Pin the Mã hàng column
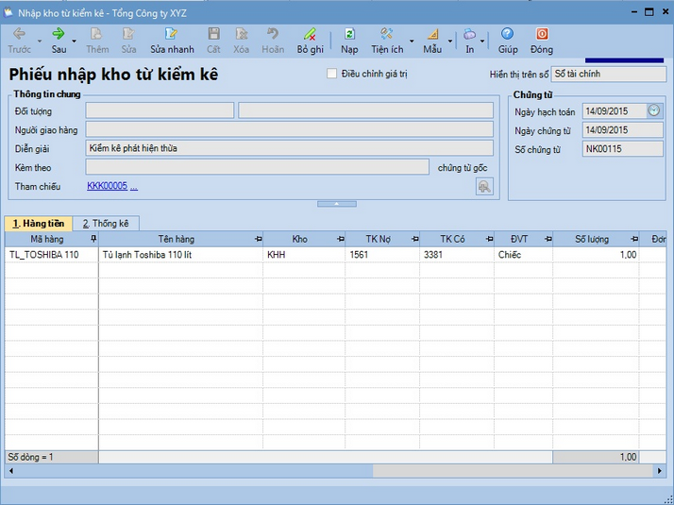 (93, 238)
